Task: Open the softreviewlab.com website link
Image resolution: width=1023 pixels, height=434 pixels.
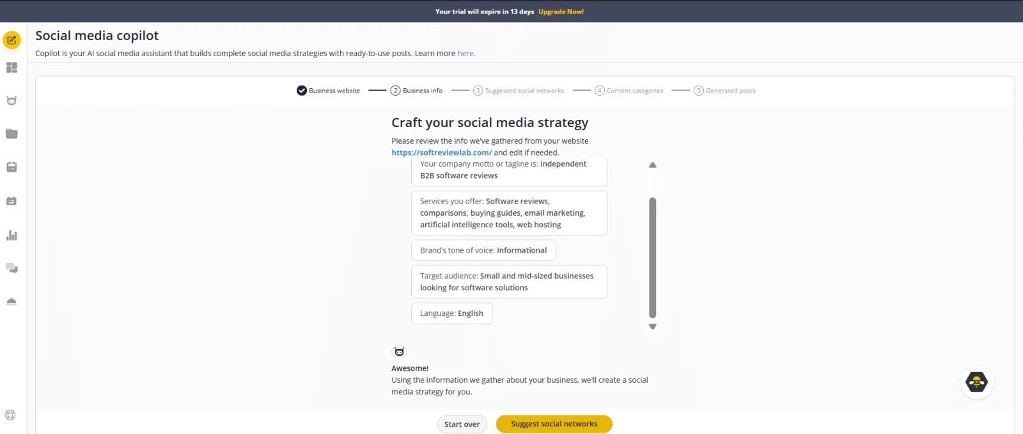Action: pos(441,153)
